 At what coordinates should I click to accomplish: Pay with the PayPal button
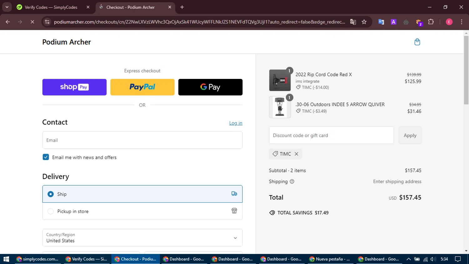coord(142,87)
